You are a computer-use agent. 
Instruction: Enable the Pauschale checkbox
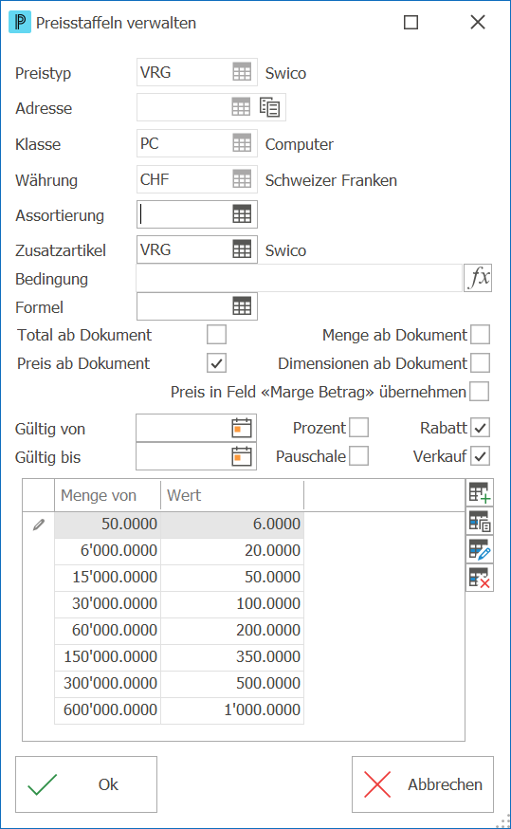point(358,455)
